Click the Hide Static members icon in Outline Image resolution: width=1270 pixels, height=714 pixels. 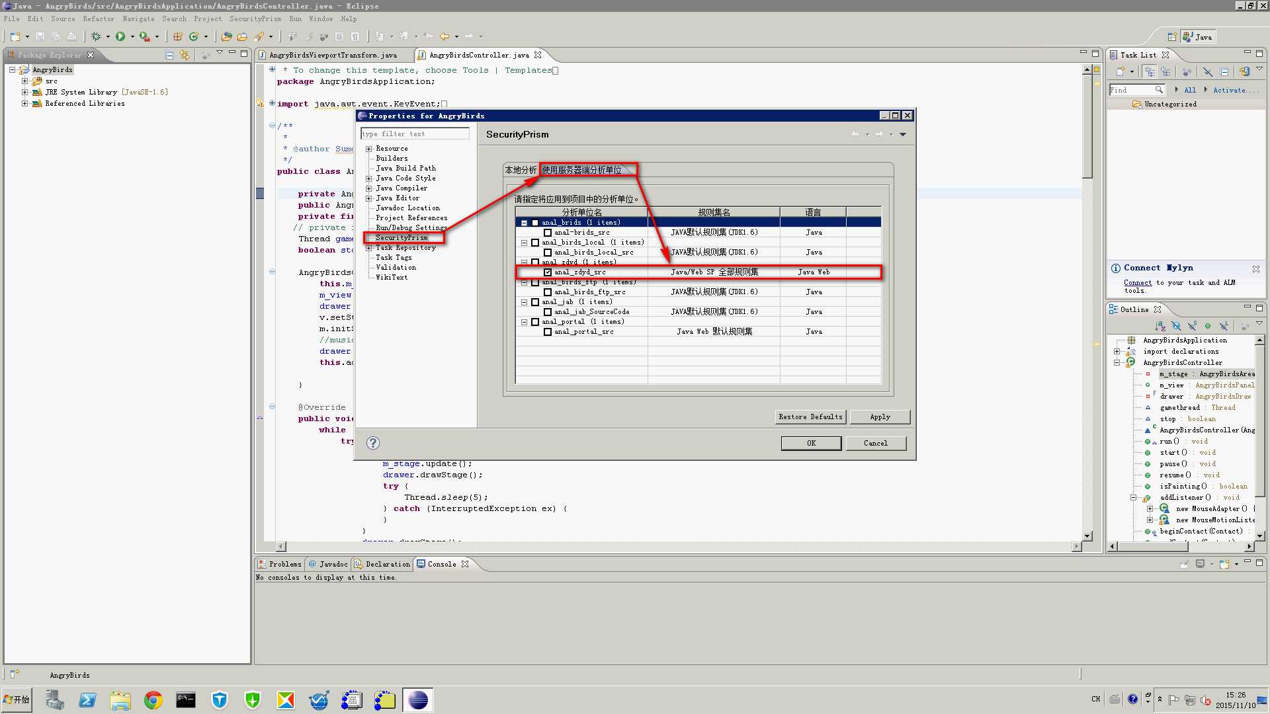click(1192, 326)
